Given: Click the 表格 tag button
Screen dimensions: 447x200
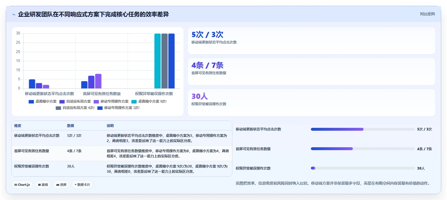Looking at the screenshot, I should point(43,185).
